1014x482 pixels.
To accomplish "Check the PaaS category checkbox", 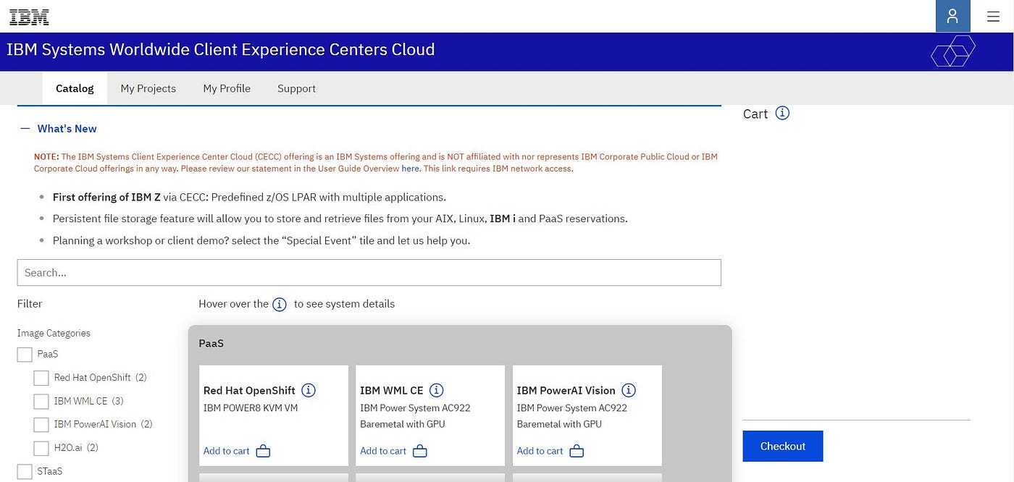I will click(x=25, y=354).
